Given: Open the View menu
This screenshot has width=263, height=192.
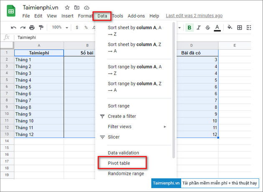Looking at the screenshot, I should point(52,16).
